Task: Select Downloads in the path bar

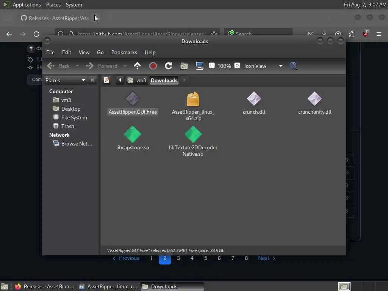Action: (164, 80)
